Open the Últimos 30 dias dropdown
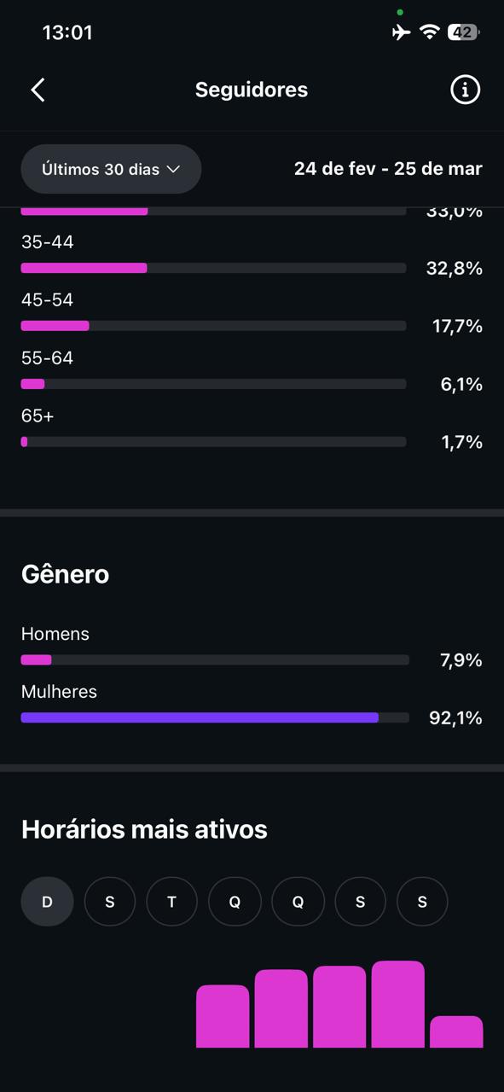Viewport: 504px width, 1092px height. click(x=111, y=169)
